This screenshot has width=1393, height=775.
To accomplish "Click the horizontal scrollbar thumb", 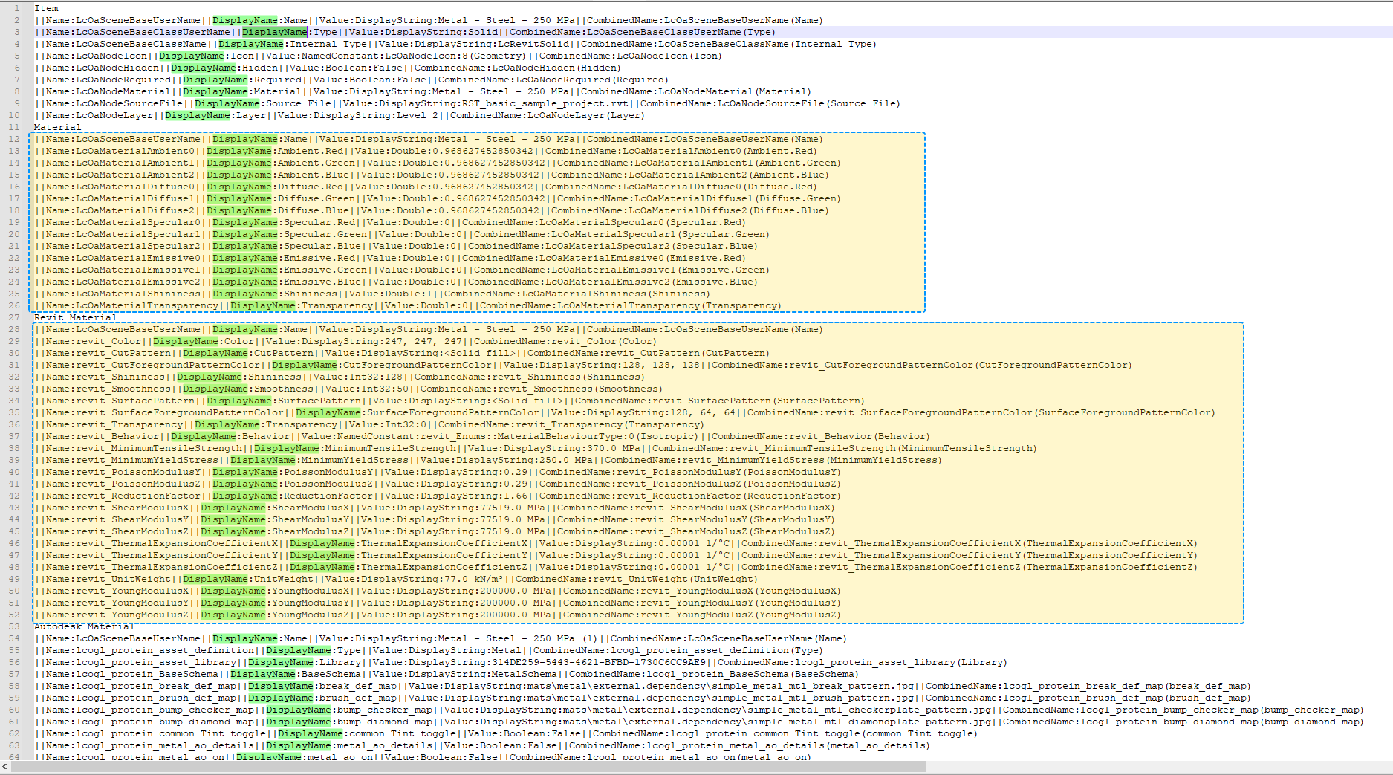I will click(468, 766).
